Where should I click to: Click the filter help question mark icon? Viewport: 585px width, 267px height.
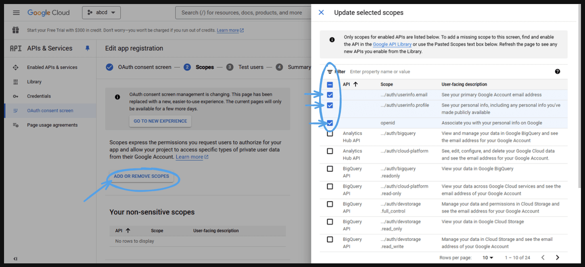point(558,72)
